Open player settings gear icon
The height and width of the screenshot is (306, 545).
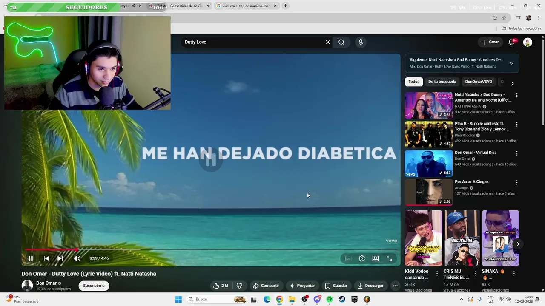362,258
